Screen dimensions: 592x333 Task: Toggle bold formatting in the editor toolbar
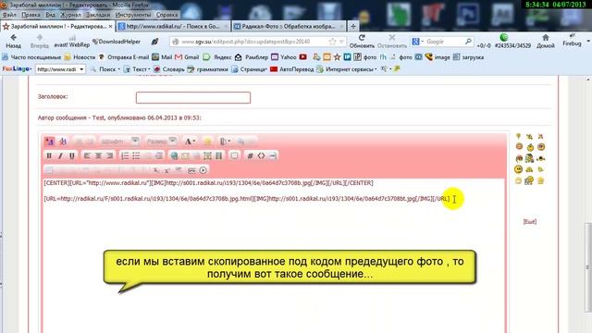point(49,156)
